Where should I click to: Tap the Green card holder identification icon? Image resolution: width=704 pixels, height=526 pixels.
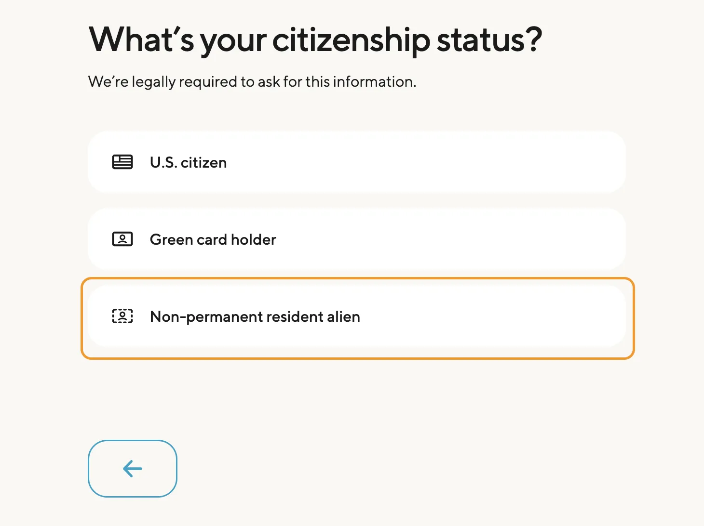[x=122, y=239]
